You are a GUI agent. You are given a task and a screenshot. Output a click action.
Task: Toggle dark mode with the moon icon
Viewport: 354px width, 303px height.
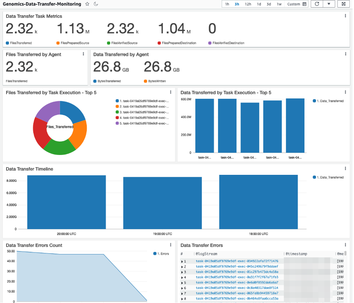tap(95, 4)
